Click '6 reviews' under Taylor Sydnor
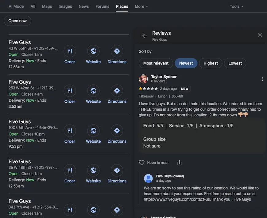 pyautogui.click(x=158, y=81)
